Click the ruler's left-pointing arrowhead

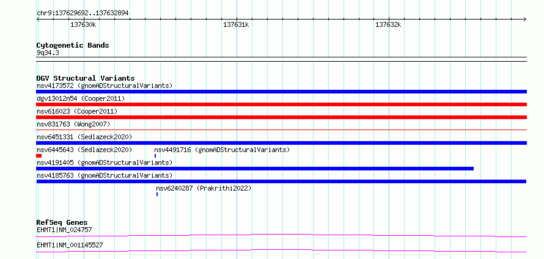(x=38, y=20)
